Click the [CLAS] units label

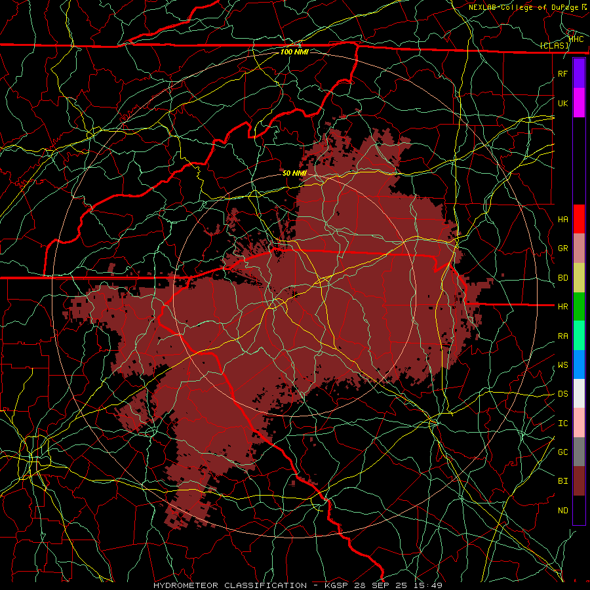tap(554, 45)
